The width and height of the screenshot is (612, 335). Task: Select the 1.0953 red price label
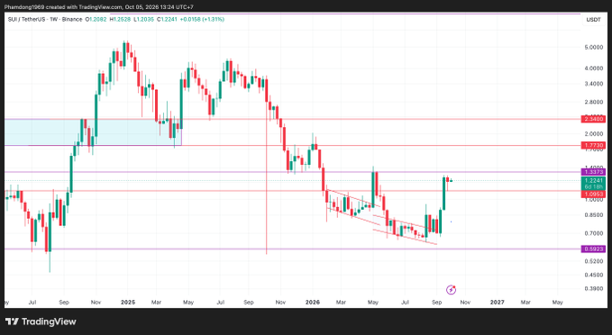click(x=593, y=194)
